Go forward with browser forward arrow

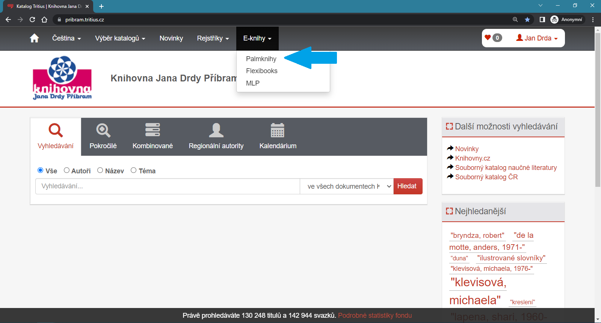click(x=20, y=20)
